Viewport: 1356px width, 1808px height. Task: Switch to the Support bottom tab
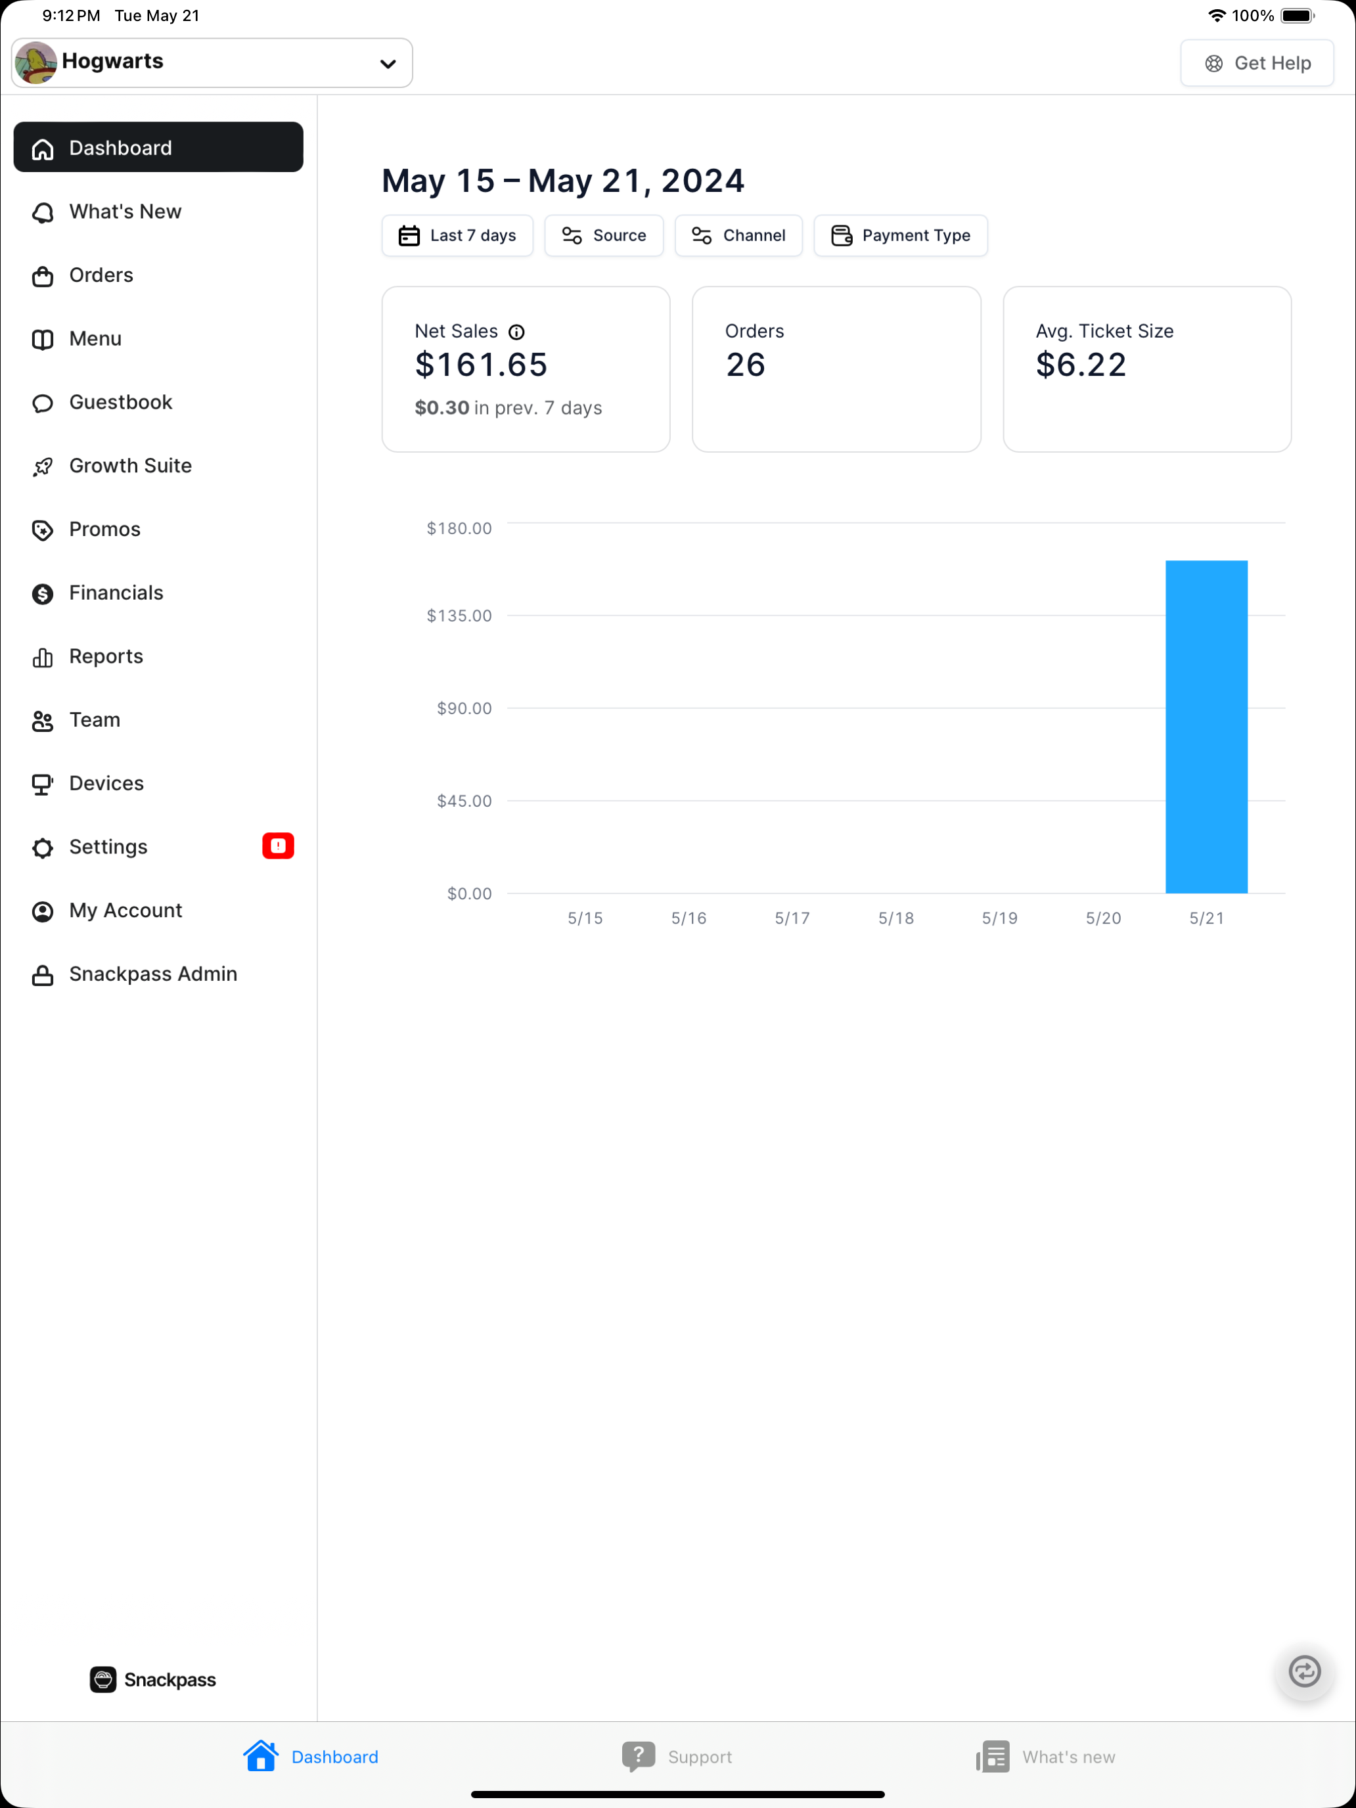click(677, 1757)
